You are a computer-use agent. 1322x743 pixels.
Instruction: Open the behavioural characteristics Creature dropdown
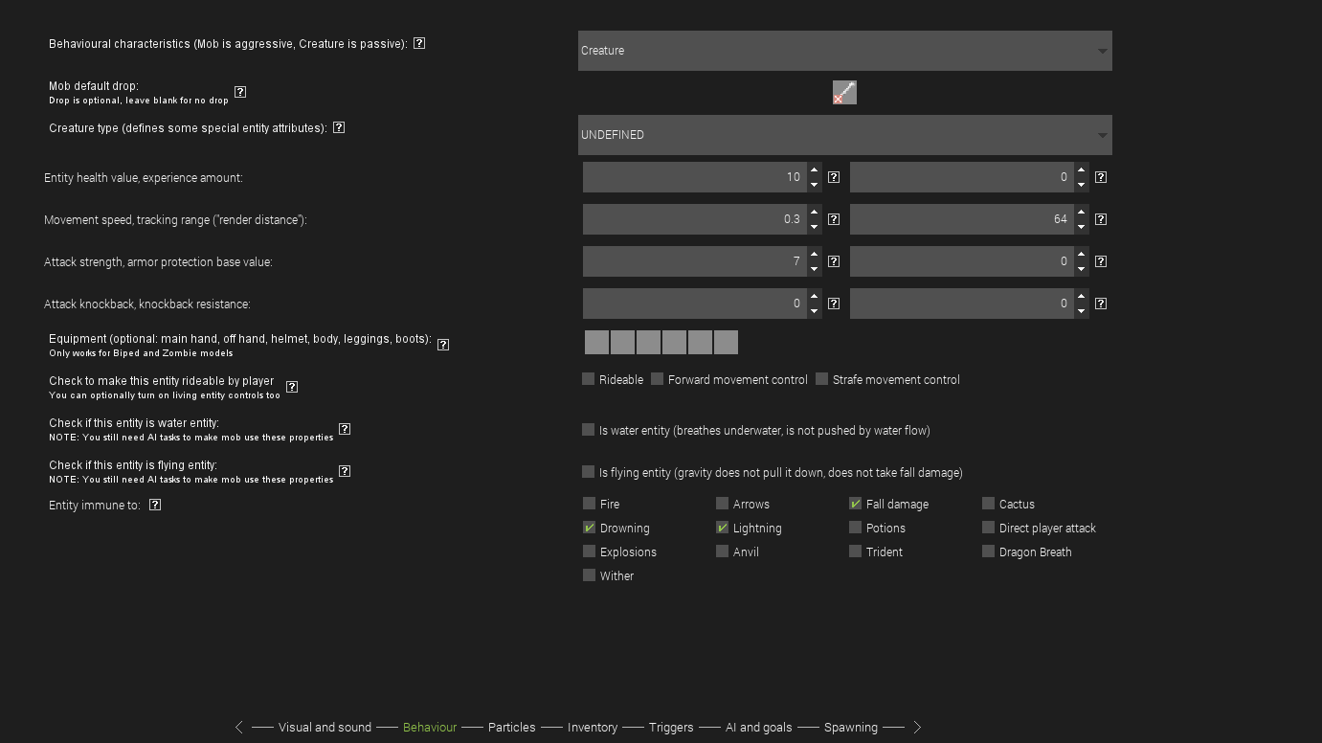point(844,50)
